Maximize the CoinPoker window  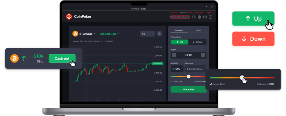(x=212, y=6)
